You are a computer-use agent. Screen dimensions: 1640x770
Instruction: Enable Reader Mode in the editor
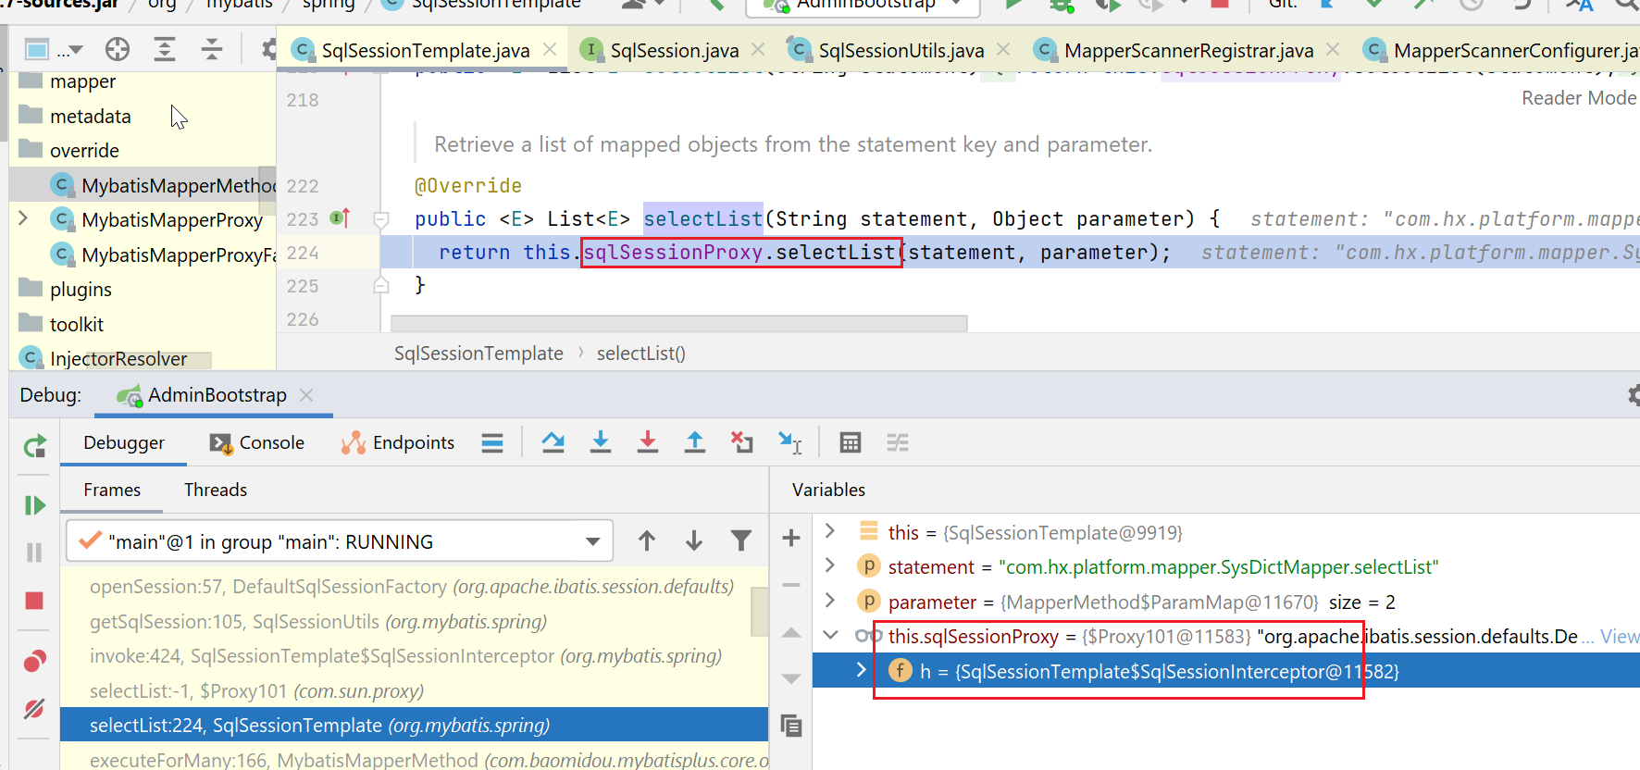click(x=1579, y=98)
